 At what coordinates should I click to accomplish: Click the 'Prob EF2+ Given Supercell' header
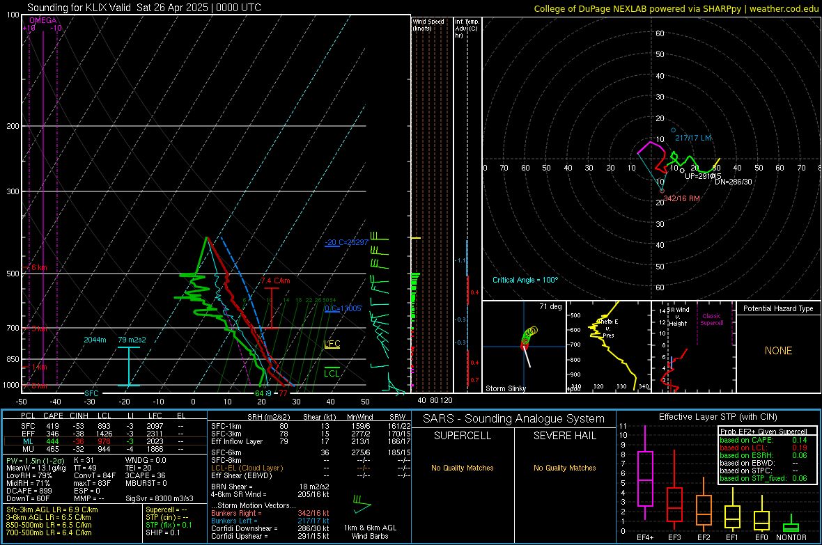(x=763, y=432)
